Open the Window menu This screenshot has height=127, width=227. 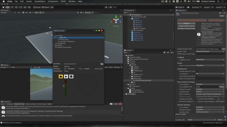tap(72, 1)
